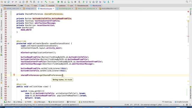The image size is (192, 108).
Task: Switch to the UserSettings.java tab
Action: pos(65,9)
